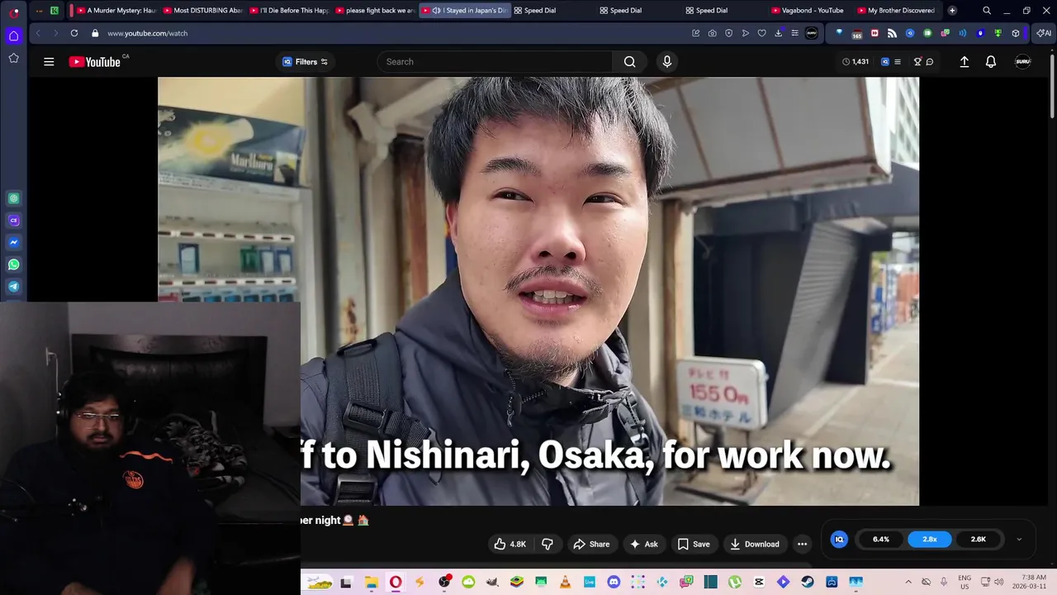
Task: Open Steam from the taskbar
Action: point(807,582)
